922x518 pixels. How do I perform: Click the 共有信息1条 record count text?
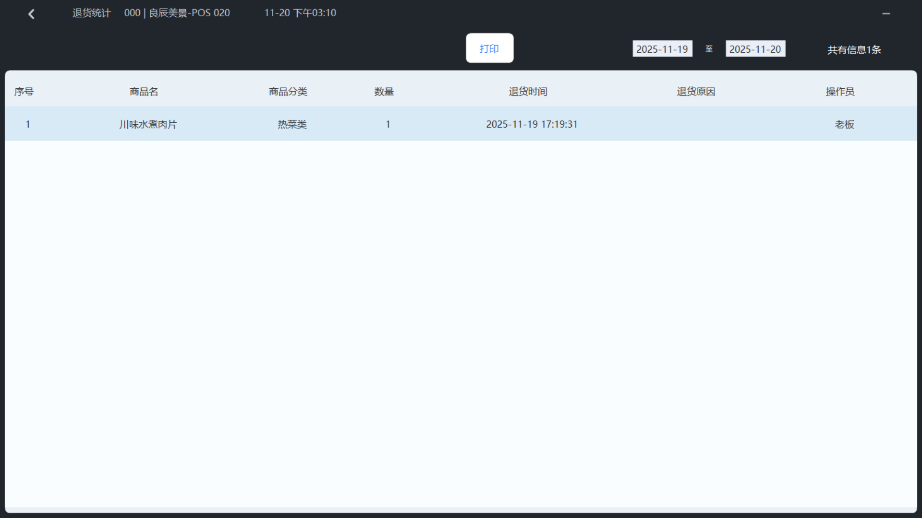pyautogui.click(x=854, y=50)
